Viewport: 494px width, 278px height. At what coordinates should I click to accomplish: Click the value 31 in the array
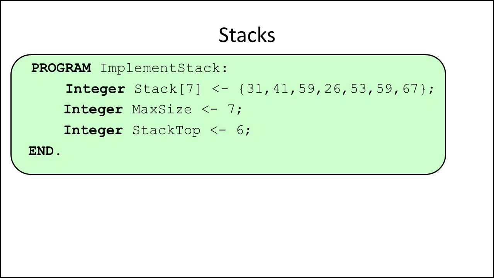[x=255, y=89]
